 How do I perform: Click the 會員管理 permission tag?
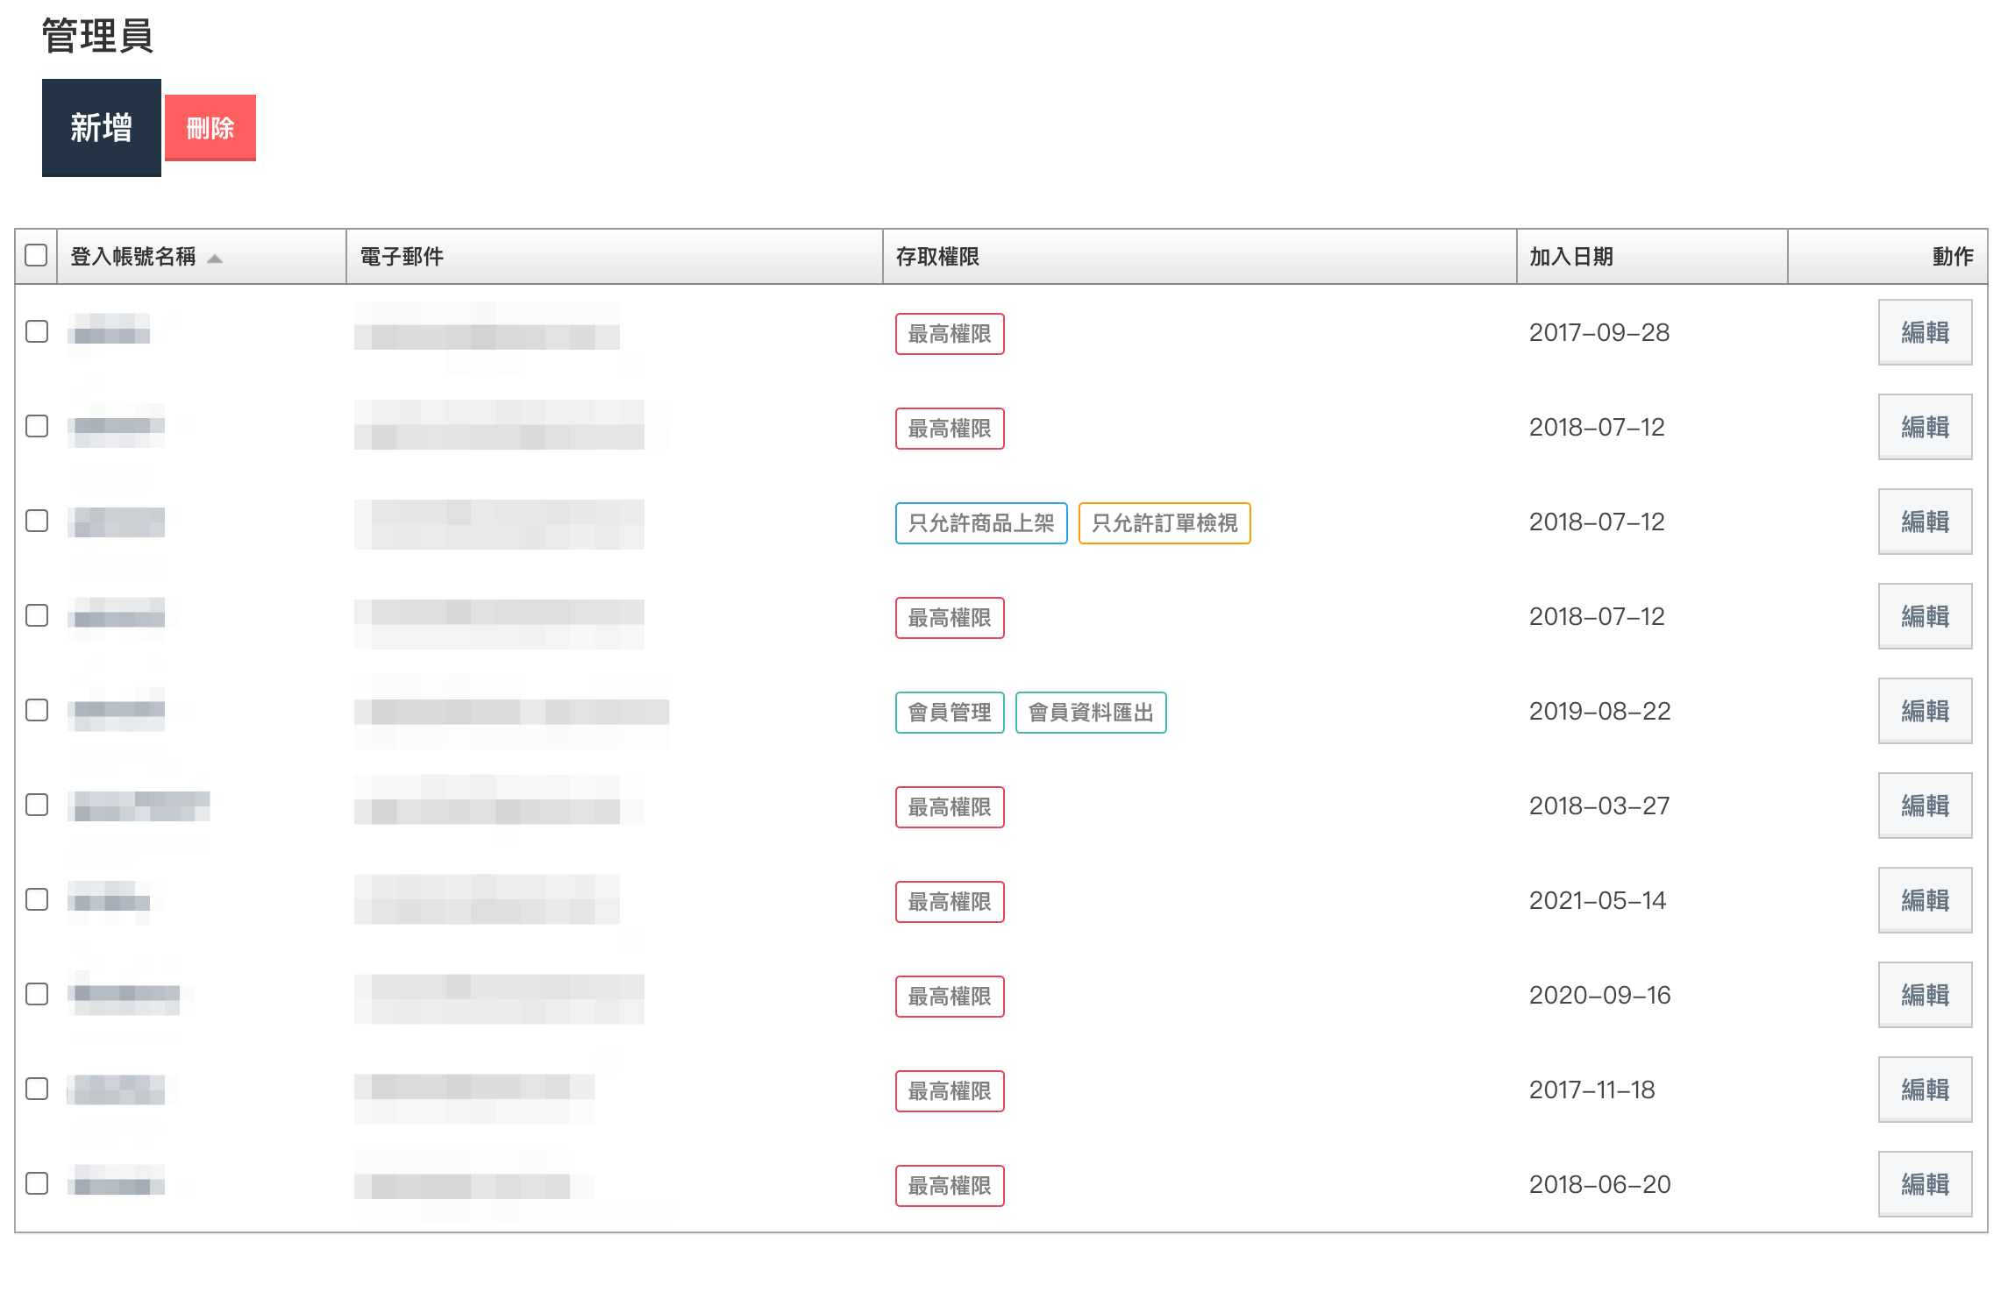tap(949, 713)
